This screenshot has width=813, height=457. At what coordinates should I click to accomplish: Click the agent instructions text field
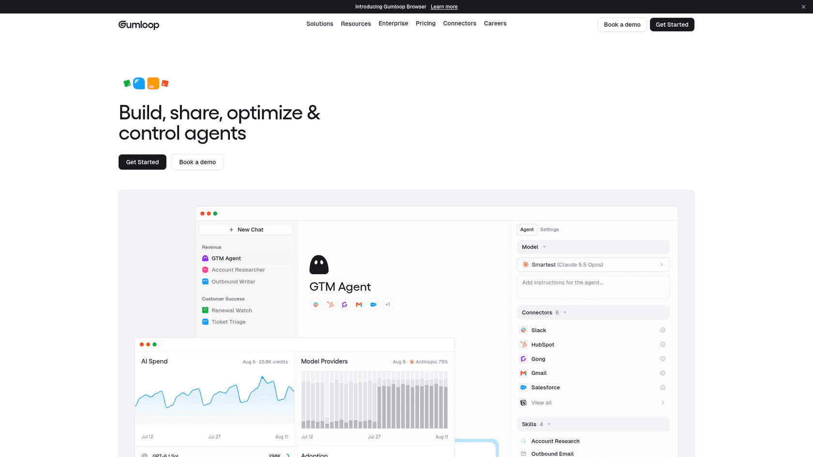pos(593,287)
